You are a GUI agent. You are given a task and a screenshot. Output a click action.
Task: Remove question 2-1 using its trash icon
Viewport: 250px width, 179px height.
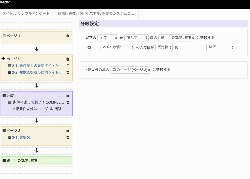[68, 66]
